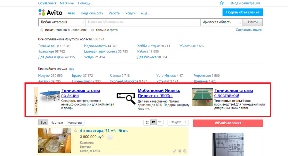Open 'Бытовая электроника' category
This screenshot has width=288, height=156.
101,52
